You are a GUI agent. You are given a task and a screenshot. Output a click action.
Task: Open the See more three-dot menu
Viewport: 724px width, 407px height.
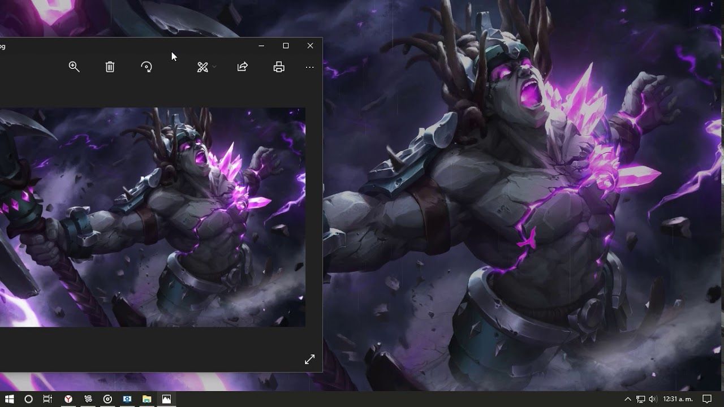click(309, 67)
